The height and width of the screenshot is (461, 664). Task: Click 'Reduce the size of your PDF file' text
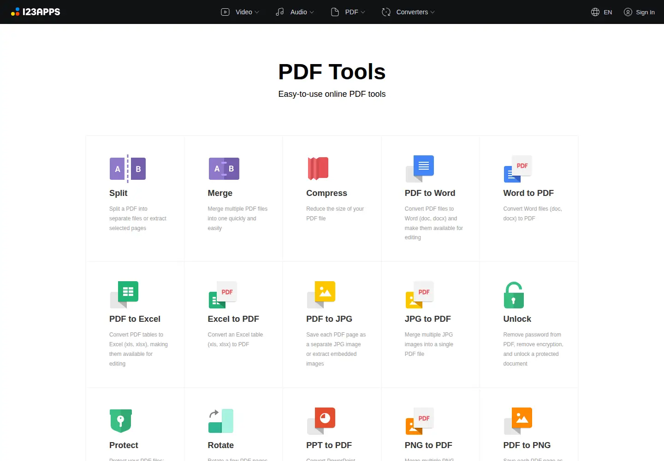click(x=335, y=213)
